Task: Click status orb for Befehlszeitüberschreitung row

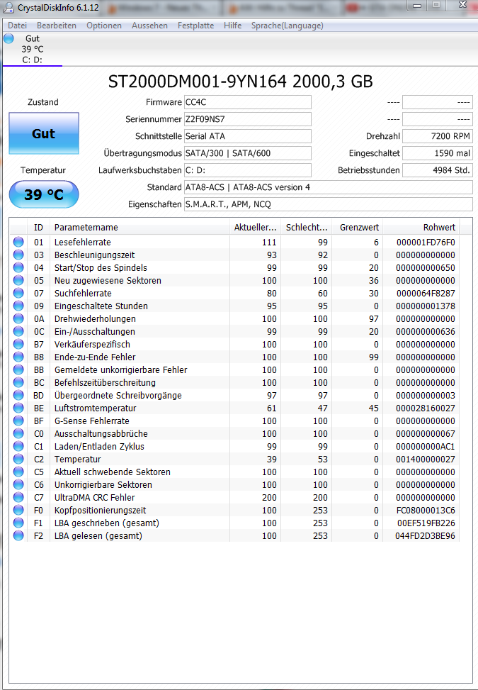Action: pos(18,382)
